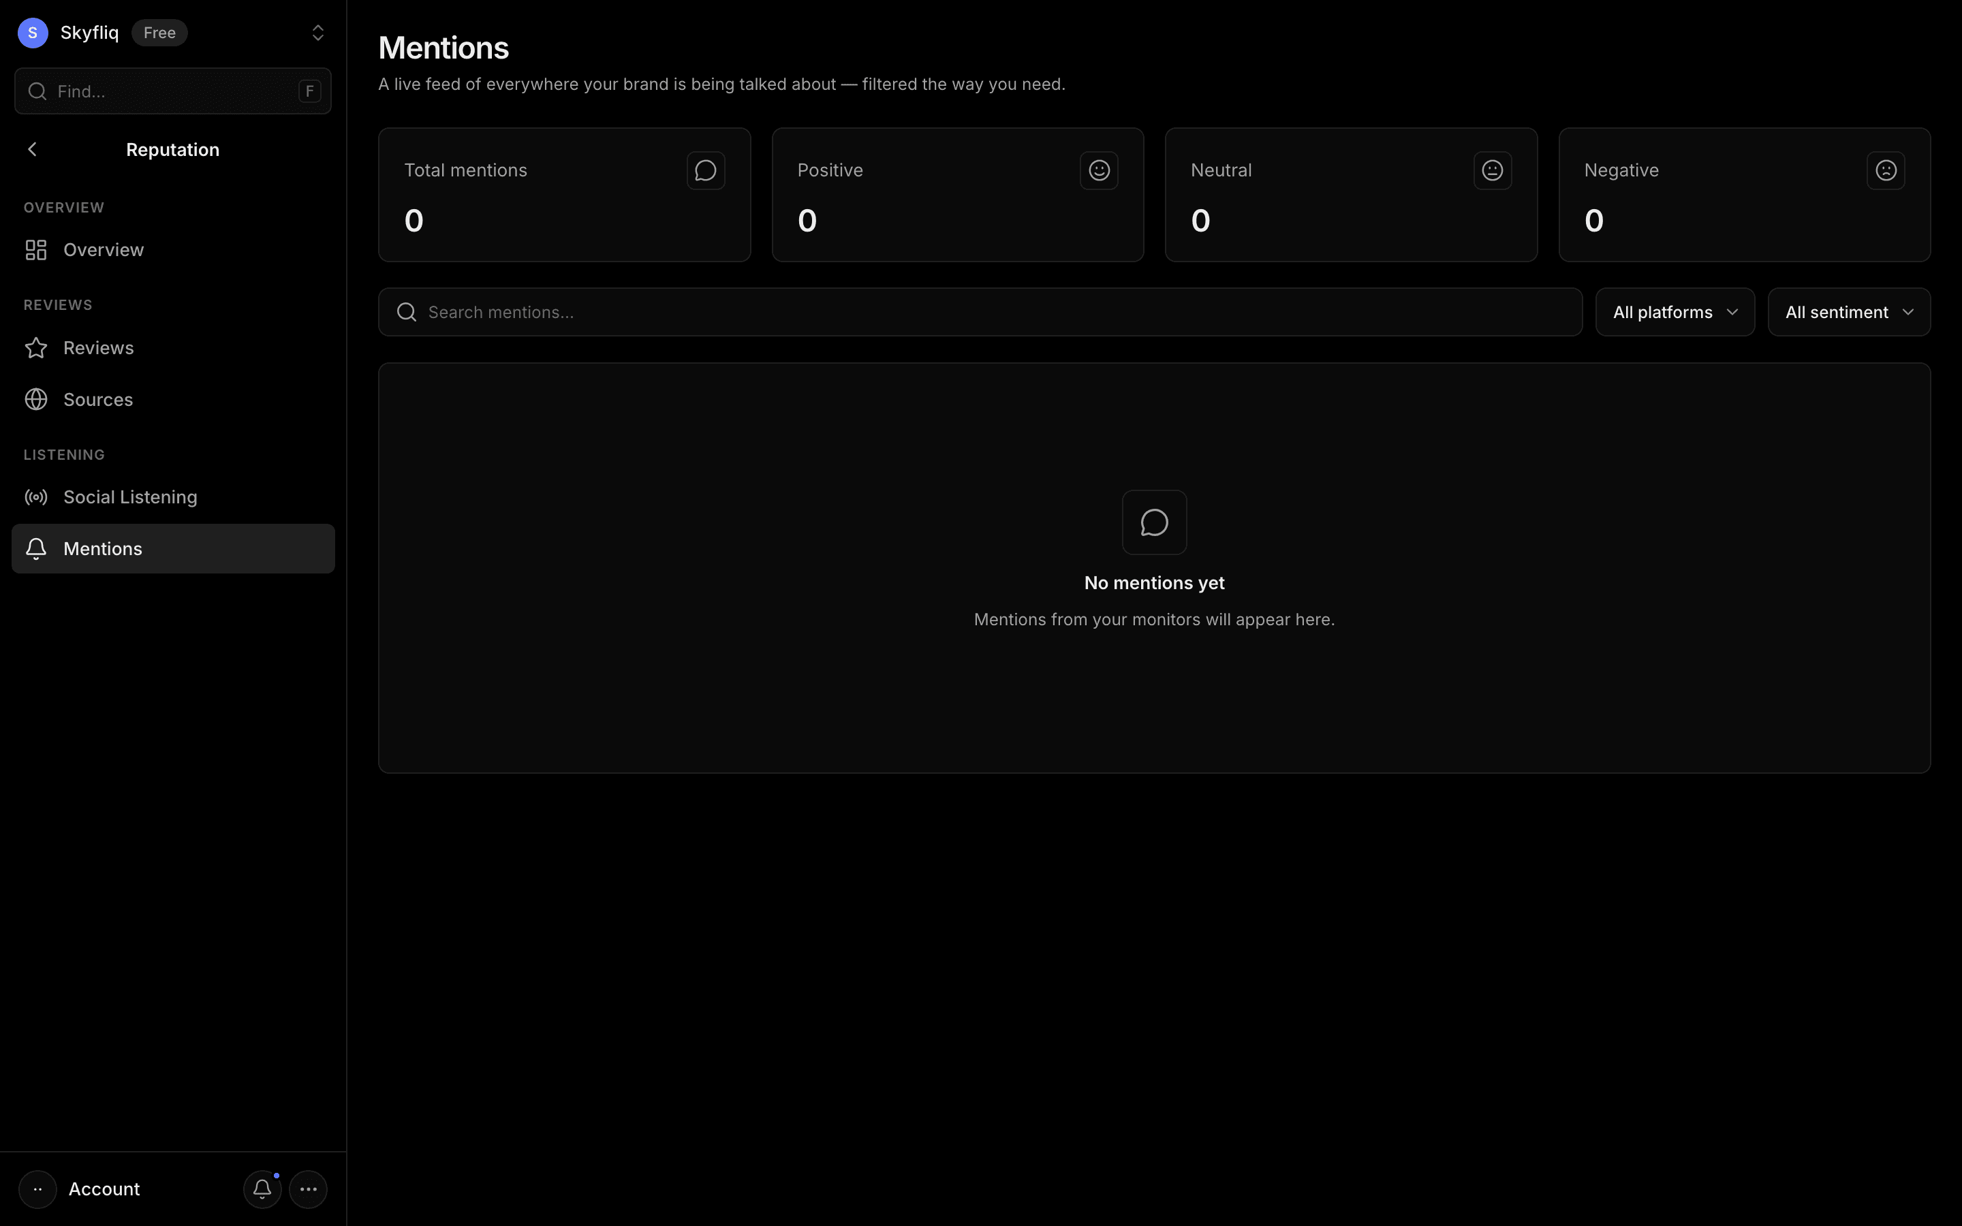Open the Overview page
Viewport: 1962px width, 1226px height.
tap(172, 250)
